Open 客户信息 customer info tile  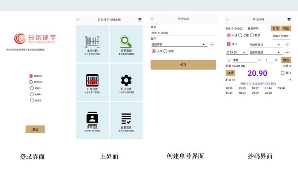pyautogui.click(x=92, y=121)
